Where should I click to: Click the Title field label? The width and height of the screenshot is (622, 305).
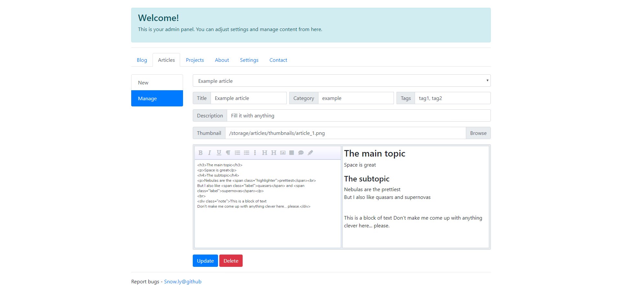pyautogui.click(x=202, y=98)
